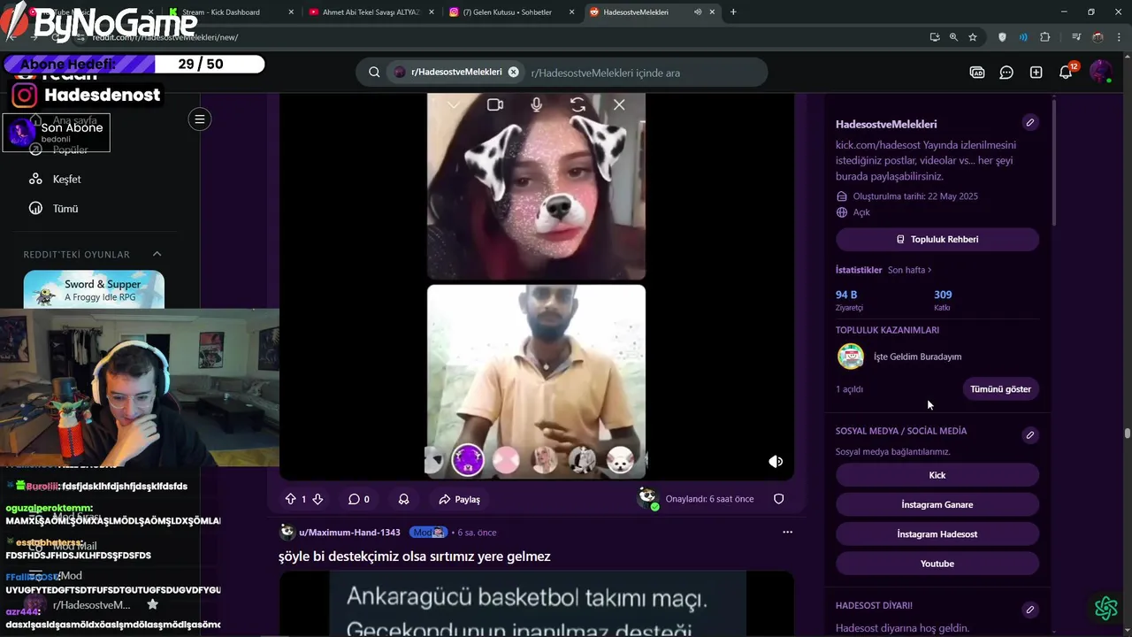
Task: Click the ChatGPT floating icon
Action: 1105,608
